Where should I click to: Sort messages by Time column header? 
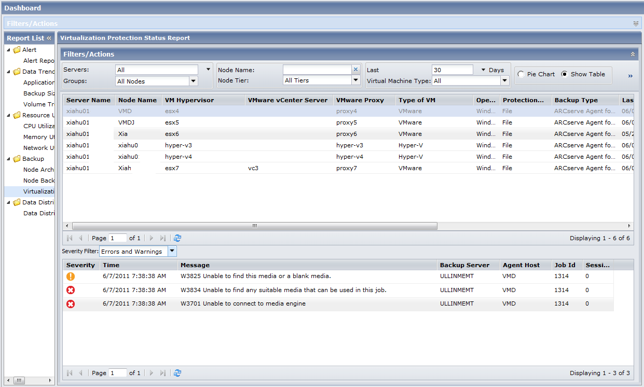(x=138, y=265)
